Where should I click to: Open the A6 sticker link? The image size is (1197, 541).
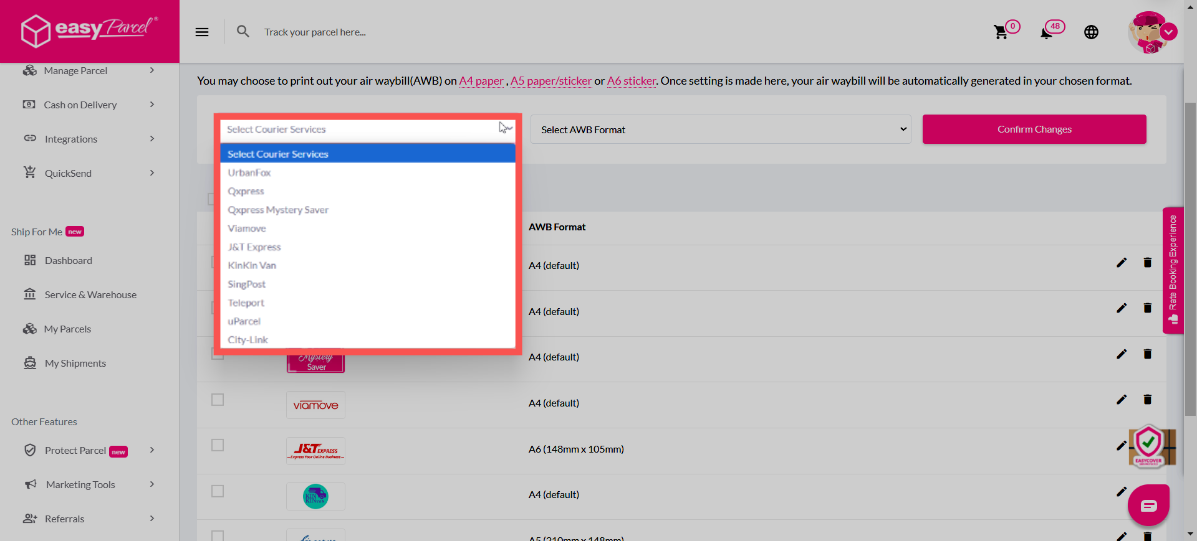(x=632, y=81)
